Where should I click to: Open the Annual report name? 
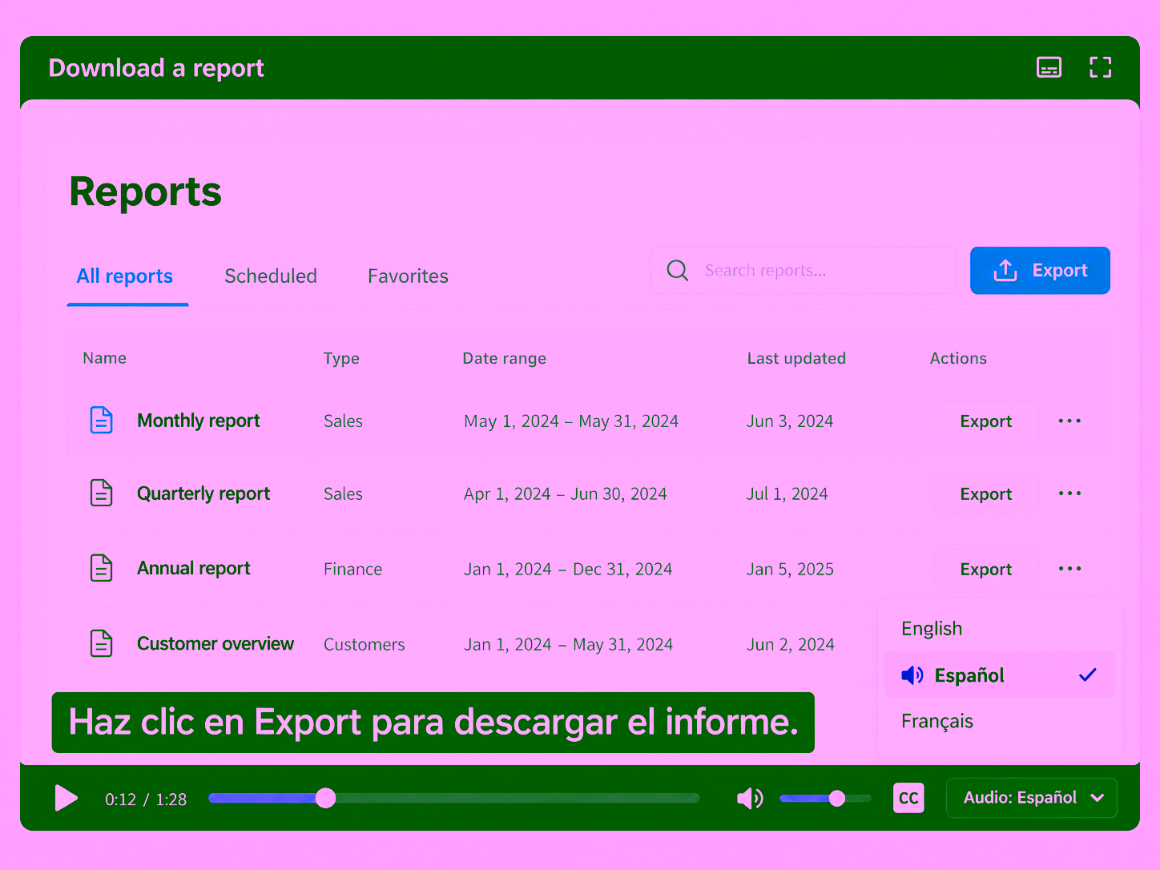point(194,568)
